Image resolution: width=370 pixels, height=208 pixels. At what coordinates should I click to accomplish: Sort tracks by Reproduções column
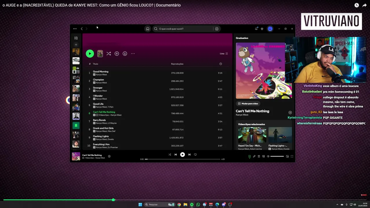(177, 64)
